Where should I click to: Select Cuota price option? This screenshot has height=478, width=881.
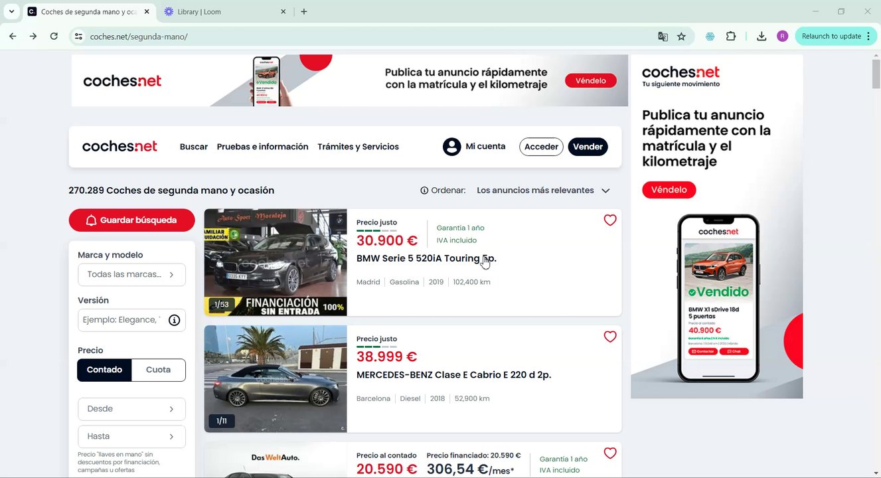click(x=158, y=370)
